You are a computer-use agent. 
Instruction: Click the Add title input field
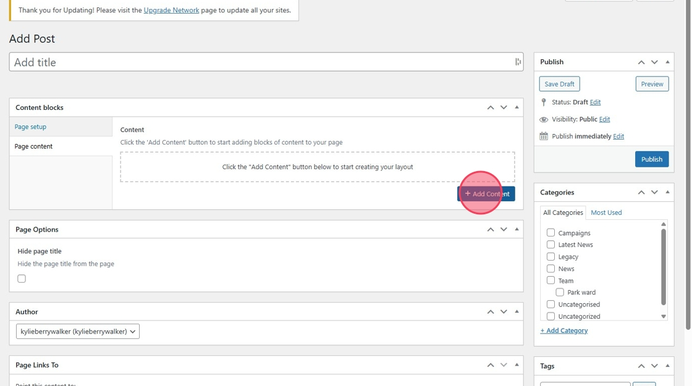[259, 62]
